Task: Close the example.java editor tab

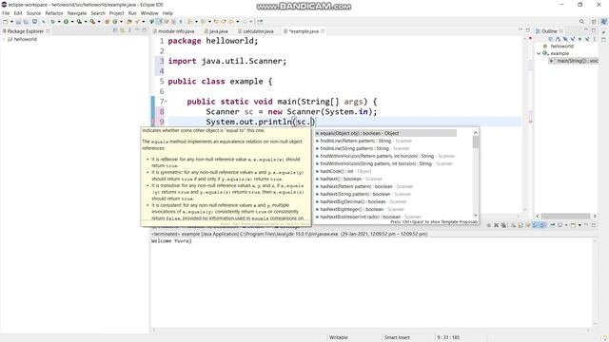Action: pyautogui.click(x=323, y=31)
